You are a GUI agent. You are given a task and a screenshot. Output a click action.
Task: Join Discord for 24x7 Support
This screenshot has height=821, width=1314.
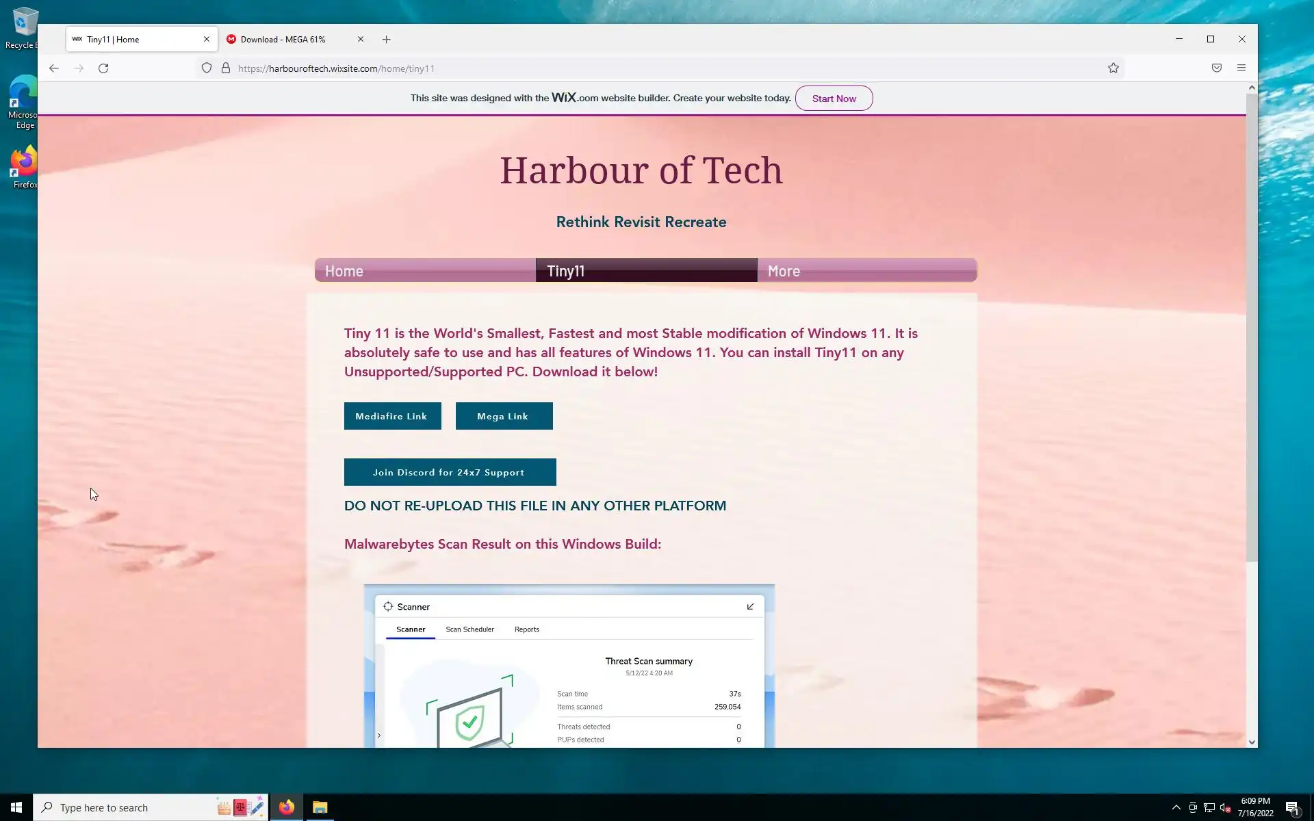point(450,472)
